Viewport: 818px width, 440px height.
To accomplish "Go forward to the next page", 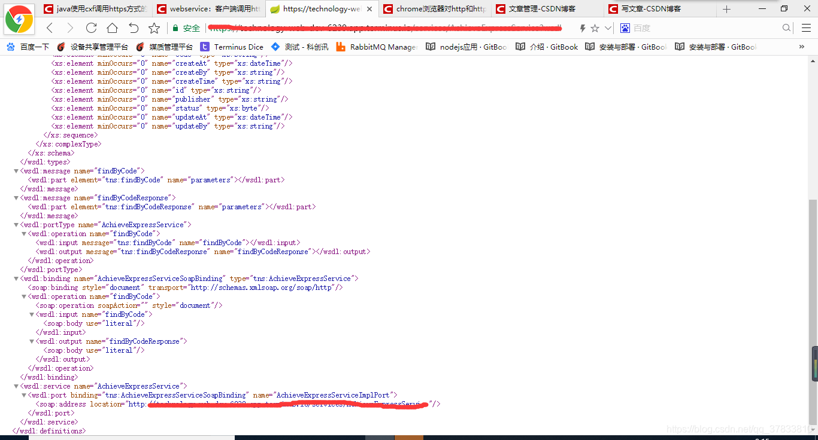I will tap(70, 28).
